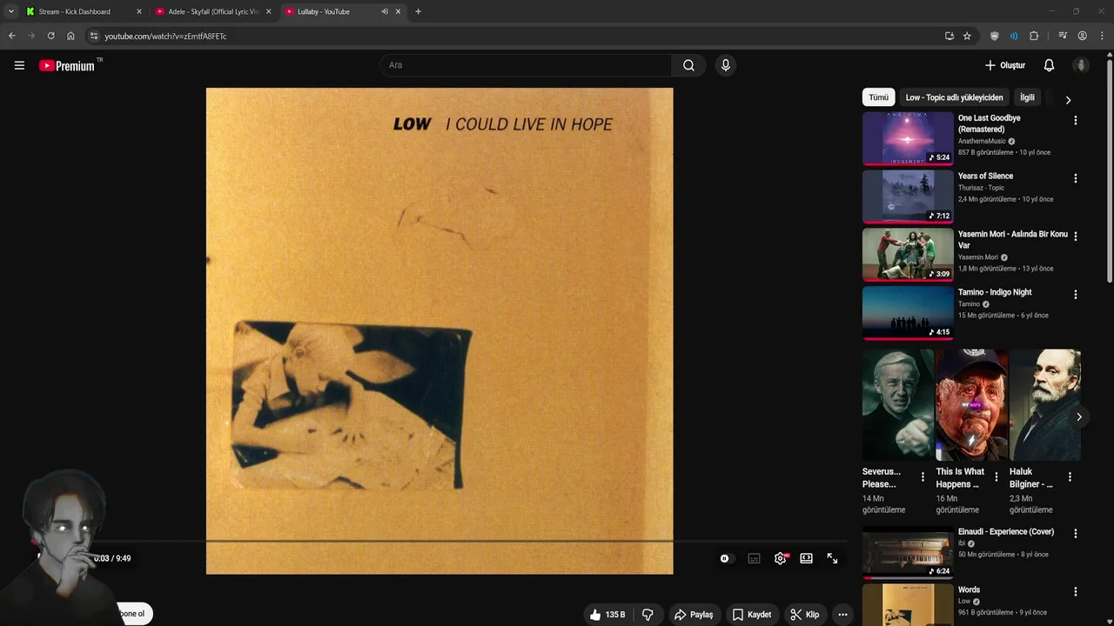Open a new browser tab
1114x626 pixels.
click(x=418, y=11)
